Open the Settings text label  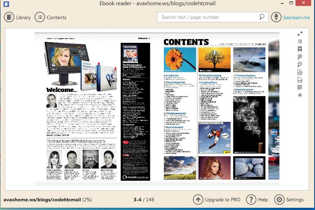pyautogui.click(x=295, y=200)
